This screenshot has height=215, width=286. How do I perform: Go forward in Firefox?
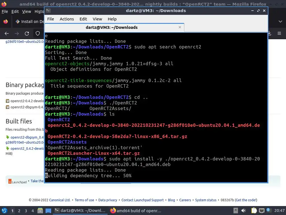point(17,34)
